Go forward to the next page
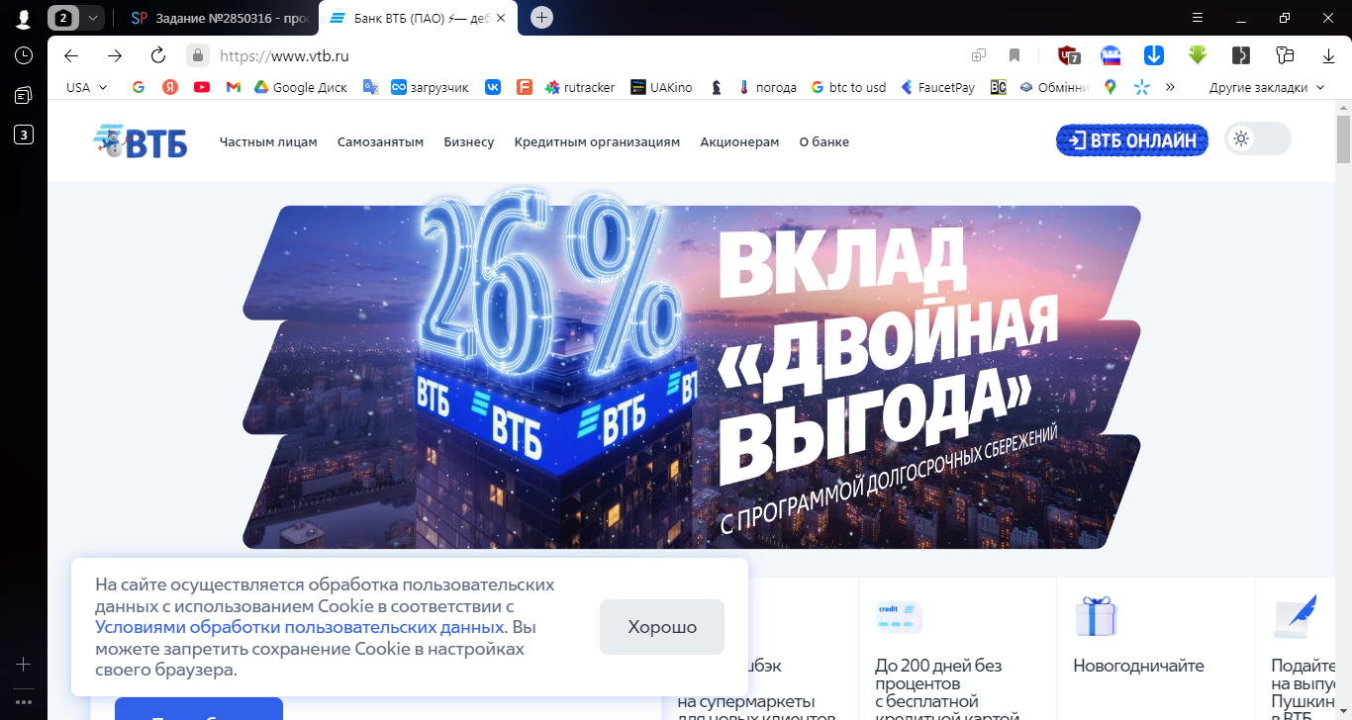Screen dimensions: 1352x720 pos(115,55)
